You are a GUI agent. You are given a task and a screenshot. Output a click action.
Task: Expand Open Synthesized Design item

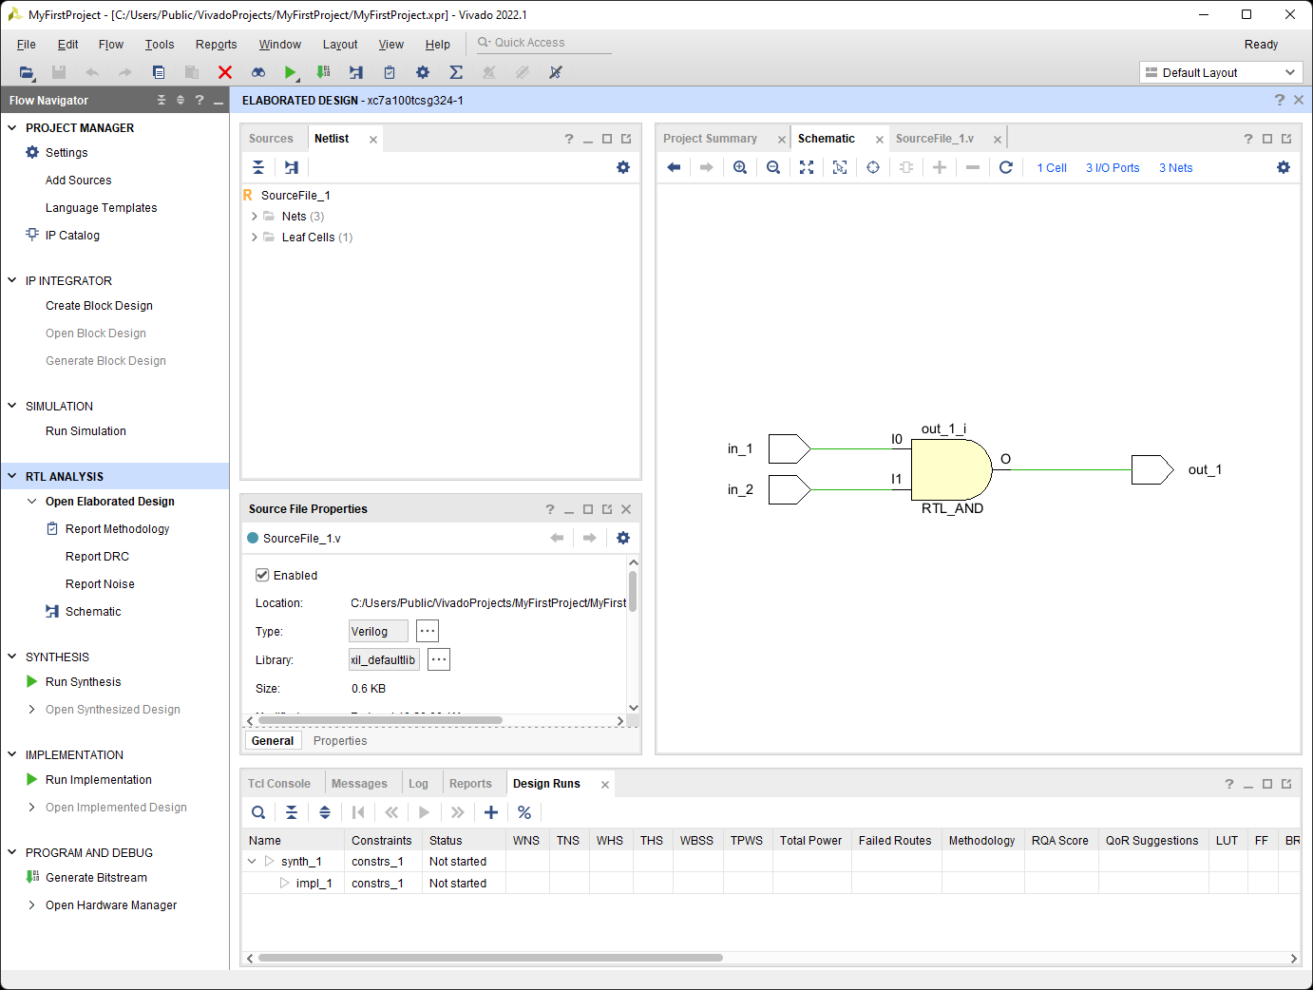pos(32,710)
